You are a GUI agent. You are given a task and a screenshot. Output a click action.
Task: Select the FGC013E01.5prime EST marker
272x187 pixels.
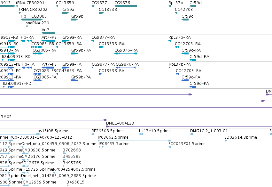point(169,147)
